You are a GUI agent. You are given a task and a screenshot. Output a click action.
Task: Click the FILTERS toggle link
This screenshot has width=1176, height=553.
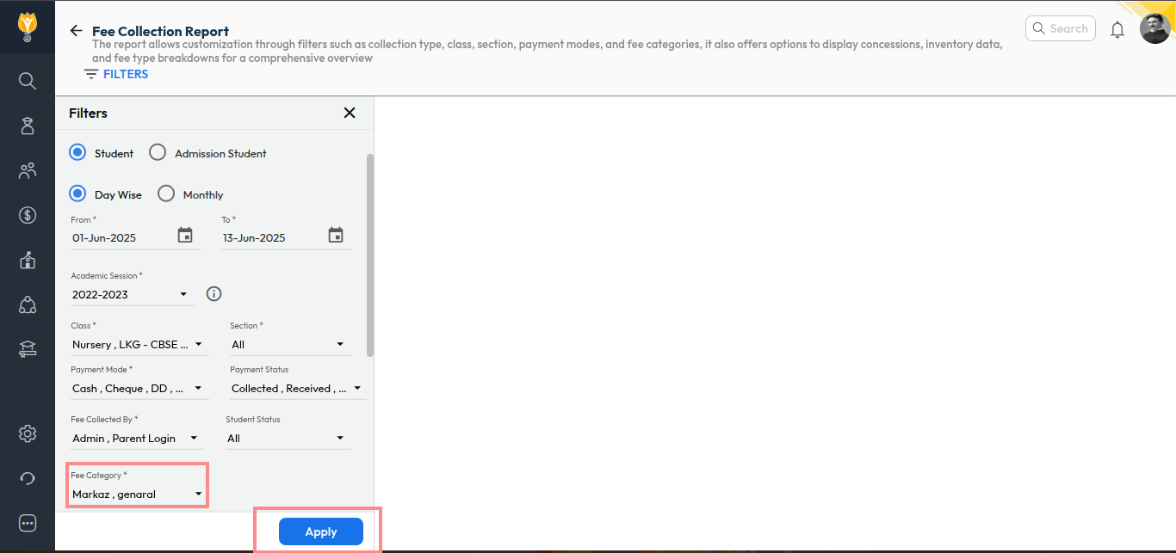pyautogui.click(x=116, y=75)
